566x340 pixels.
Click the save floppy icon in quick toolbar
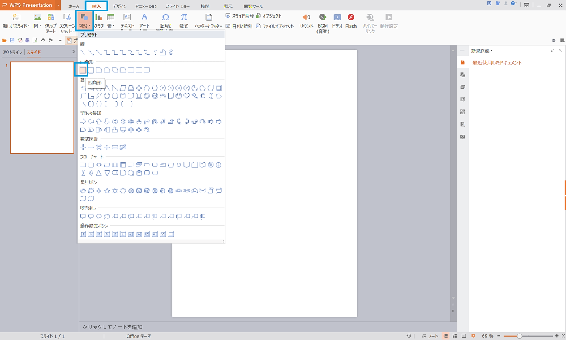[x=12, y=40]
